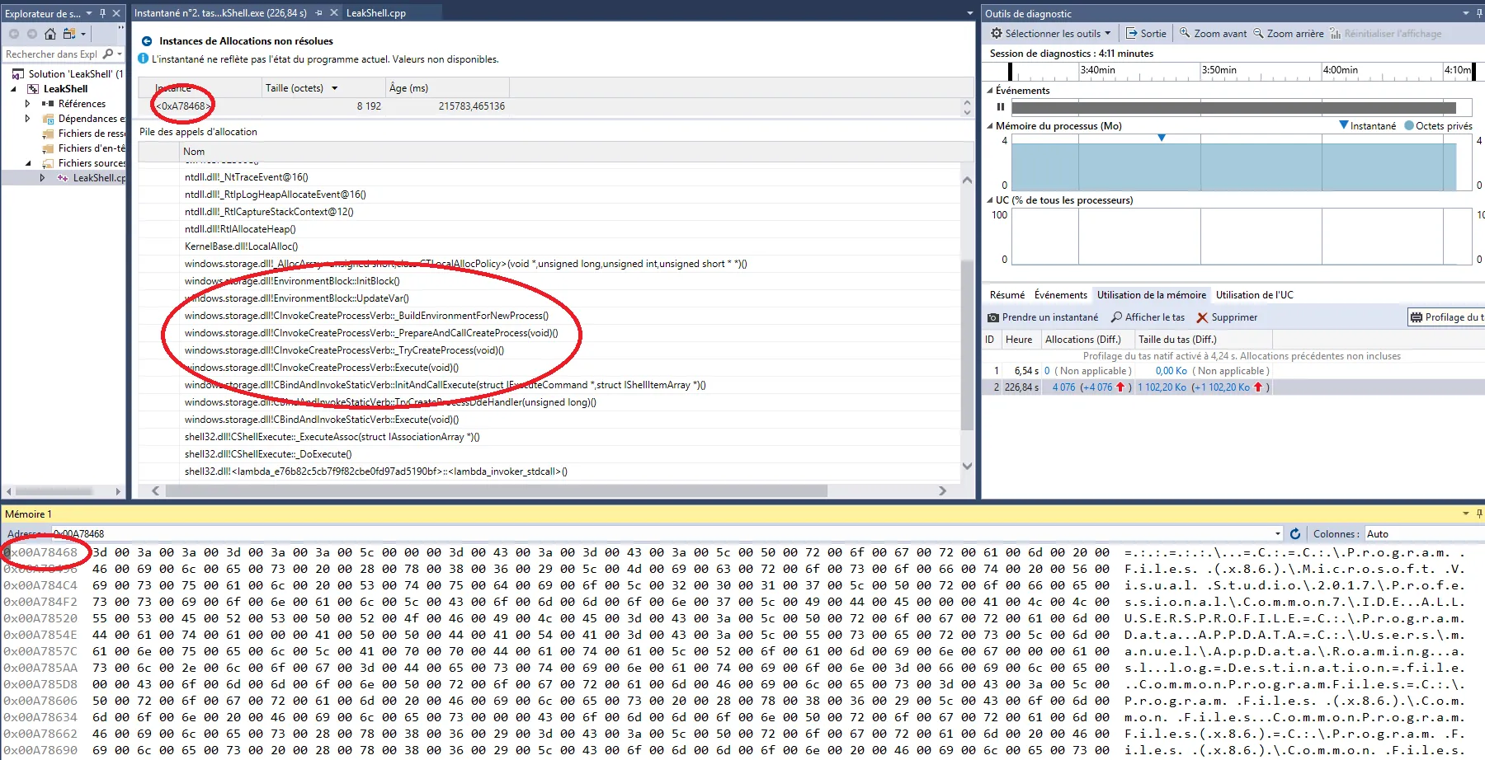Pause the events track in diagnostics
This screenshot has height=760, width=1485.
pos(1001,107)
